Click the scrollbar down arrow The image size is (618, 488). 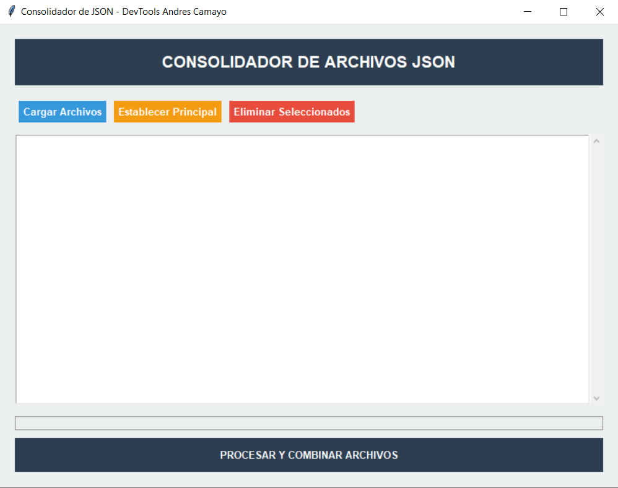[x=596, y=398]
